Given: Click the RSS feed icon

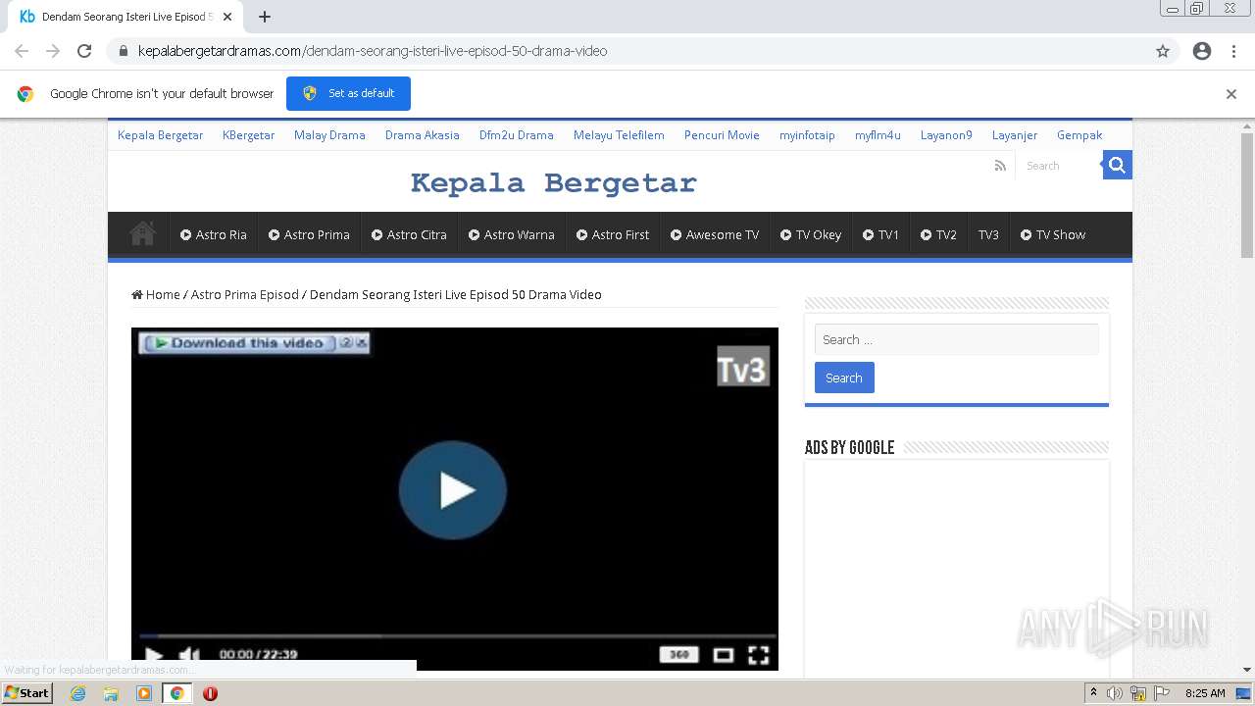Looking at the screenshot, I should tap(1000, 166).
